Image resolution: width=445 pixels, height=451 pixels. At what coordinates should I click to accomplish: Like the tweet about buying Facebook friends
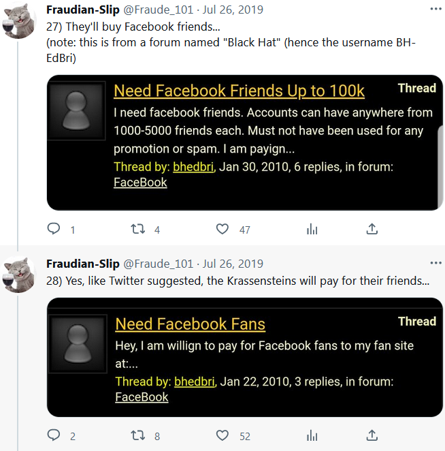coord(222,230)
